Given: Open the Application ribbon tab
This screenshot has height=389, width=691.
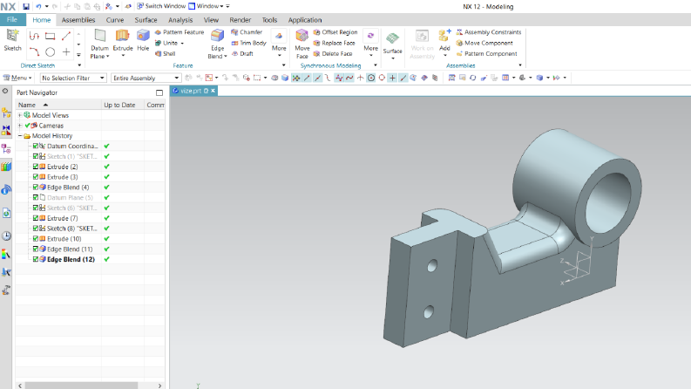Looking at the screenshot, I should click(305, 20).
